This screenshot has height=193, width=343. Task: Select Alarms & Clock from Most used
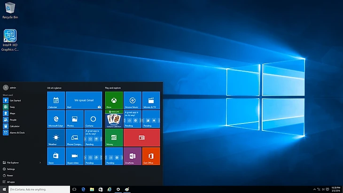click(16, 132)
